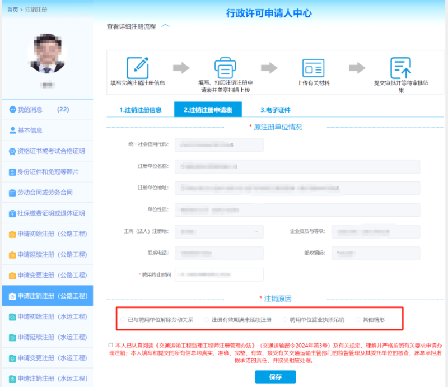Click the 提交审批 upload document icon
Image resolution: width=448 pixels, height=387 pixels.
(x=401, y=68)
